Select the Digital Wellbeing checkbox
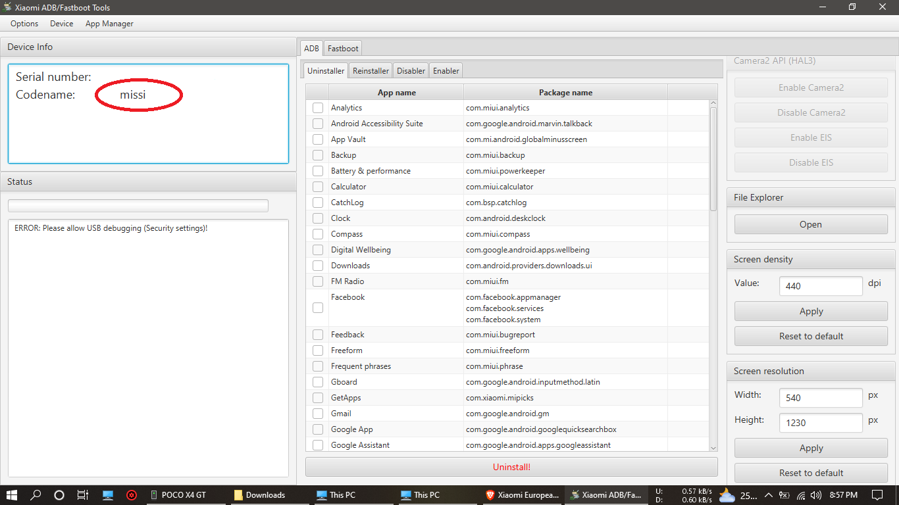 pos(318,250)
